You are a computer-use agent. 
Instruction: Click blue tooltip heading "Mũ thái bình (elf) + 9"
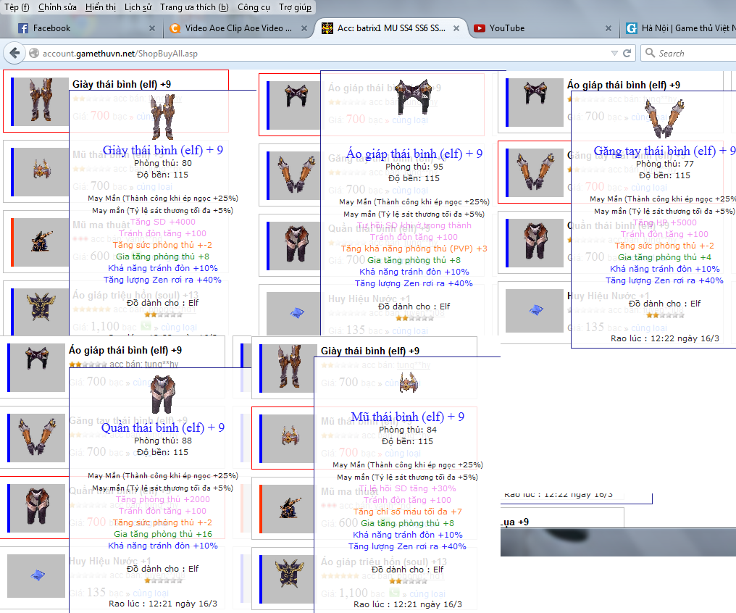(x=407, y=417)
